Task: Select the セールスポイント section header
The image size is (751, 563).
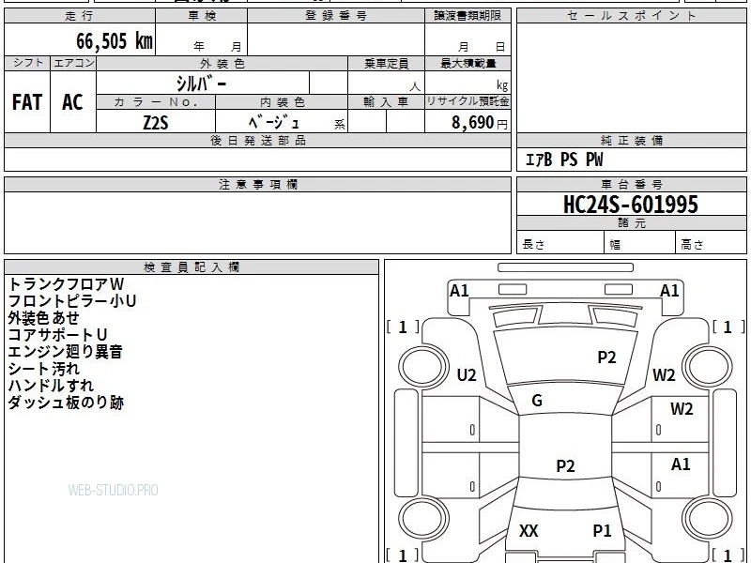Action: coord(631,16)
